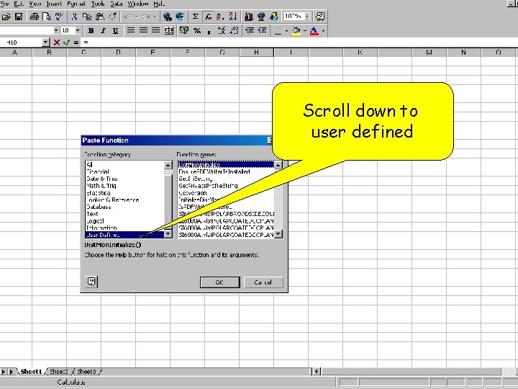The image size is (518, 389).
Task: Click the dialog Help assistant button
Action: coord(91,282)
